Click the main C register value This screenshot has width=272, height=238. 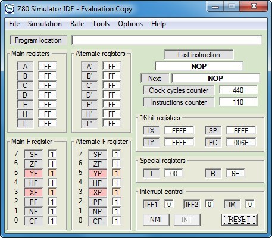click(48, 85)
